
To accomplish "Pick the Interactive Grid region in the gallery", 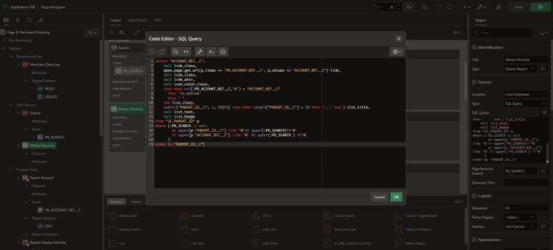I will (339, 229).
